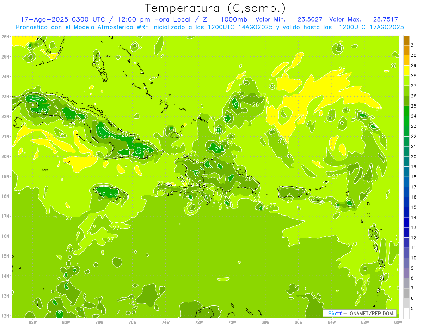Click the "23N" latitude label

coord(6,96)
